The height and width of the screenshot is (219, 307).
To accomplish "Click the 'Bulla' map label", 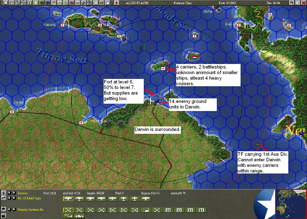I will click(x=208, y=11).
